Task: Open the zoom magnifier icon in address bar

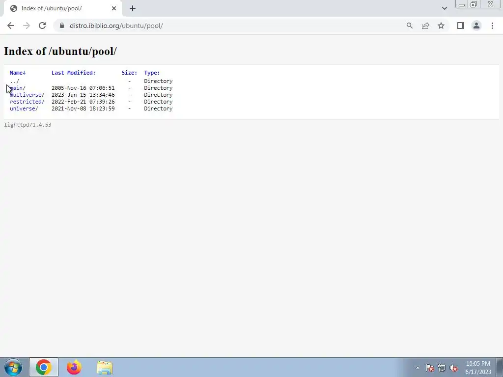Action: pos(410,26)
